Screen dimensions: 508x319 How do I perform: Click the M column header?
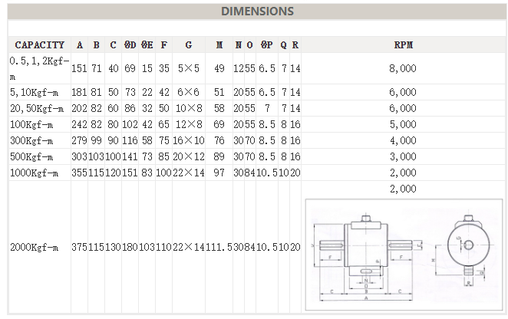pos(219,45)
